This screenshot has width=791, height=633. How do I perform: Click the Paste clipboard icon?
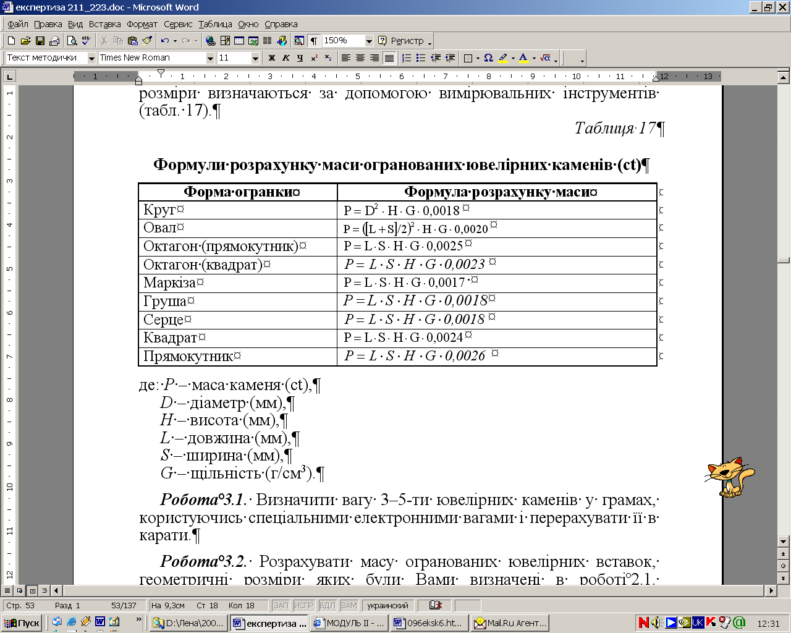tap(132, 41)
